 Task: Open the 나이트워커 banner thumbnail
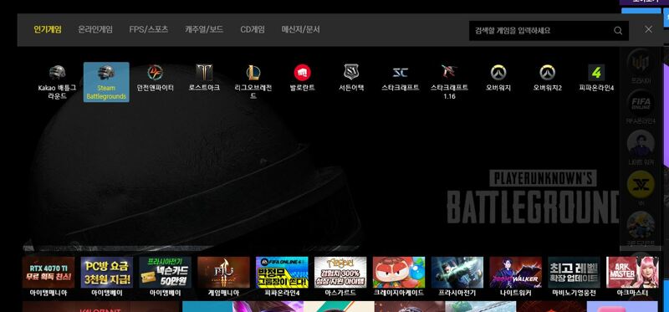click(515, 277)
